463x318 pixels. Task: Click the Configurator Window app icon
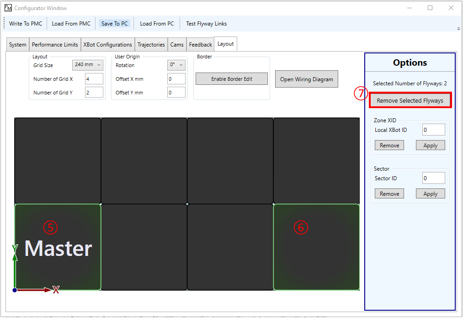point(8,8)
